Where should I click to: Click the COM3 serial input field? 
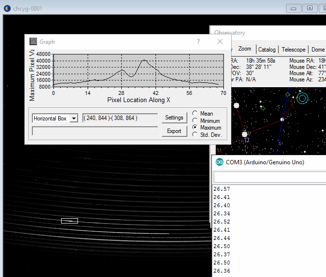(270, 177)
